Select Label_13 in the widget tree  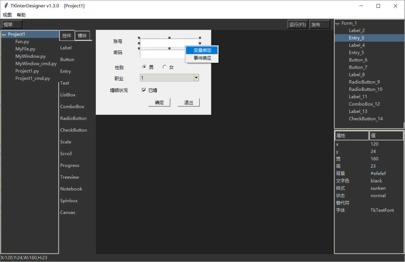click(x=358, y=111)
